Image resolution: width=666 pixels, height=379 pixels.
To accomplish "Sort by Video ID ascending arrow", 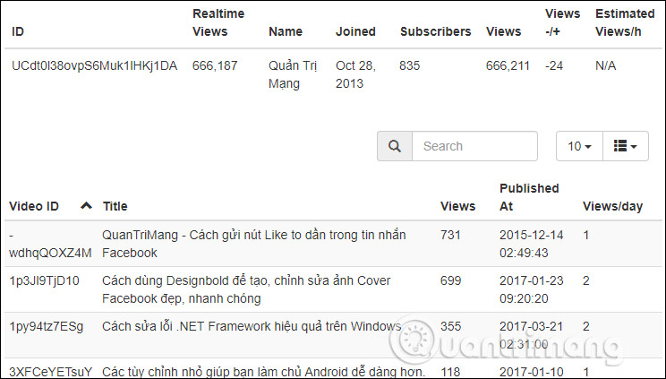I will [86, 206].
